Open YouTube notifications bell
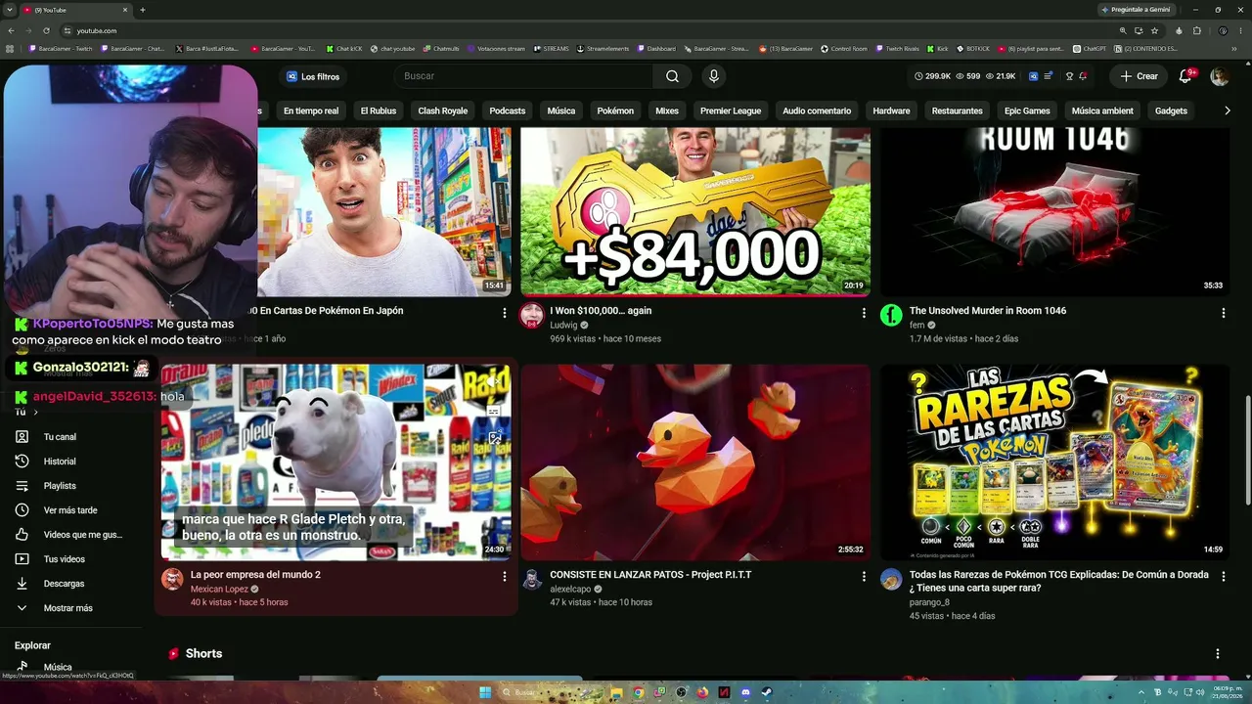Screen dimensions: 1252x704 (1185, 76)
